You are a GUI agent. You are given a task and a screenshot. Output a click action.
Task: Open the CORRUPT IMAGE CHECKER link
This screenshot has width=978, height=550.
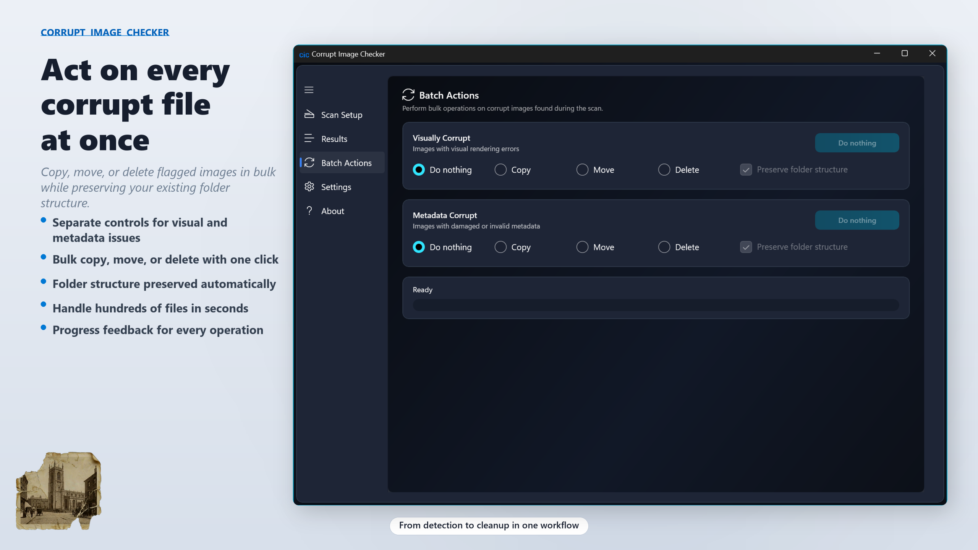pos(104,32)
